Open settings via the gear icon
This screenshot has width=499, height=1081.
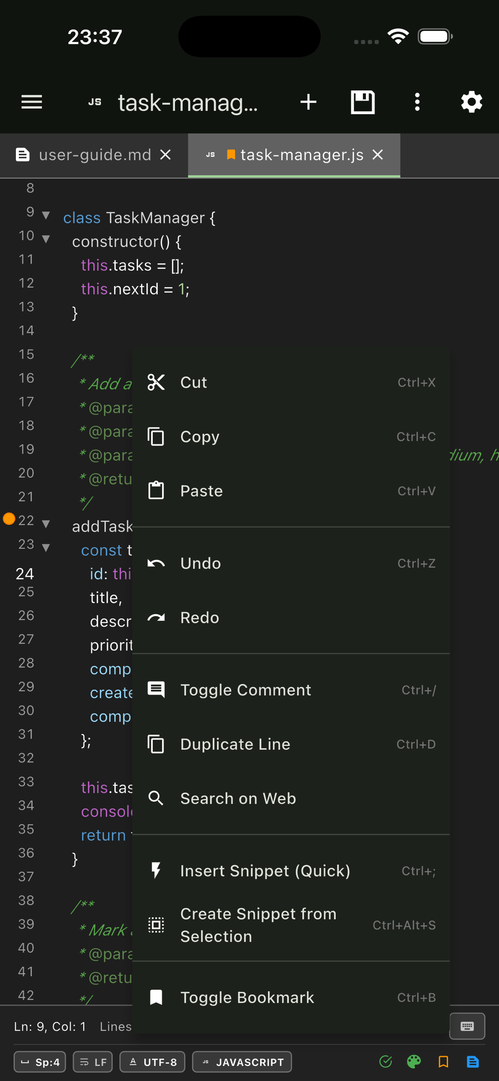[471, 102]
